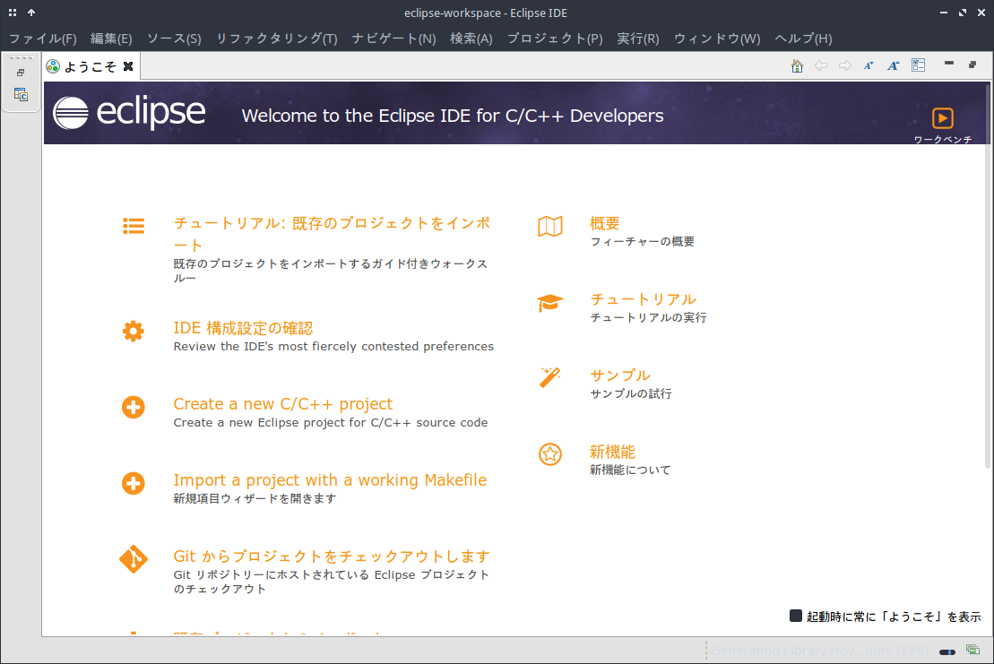994x664 pixels.
Task: Click the list icon for import tutorial
Action: (134, 226)
